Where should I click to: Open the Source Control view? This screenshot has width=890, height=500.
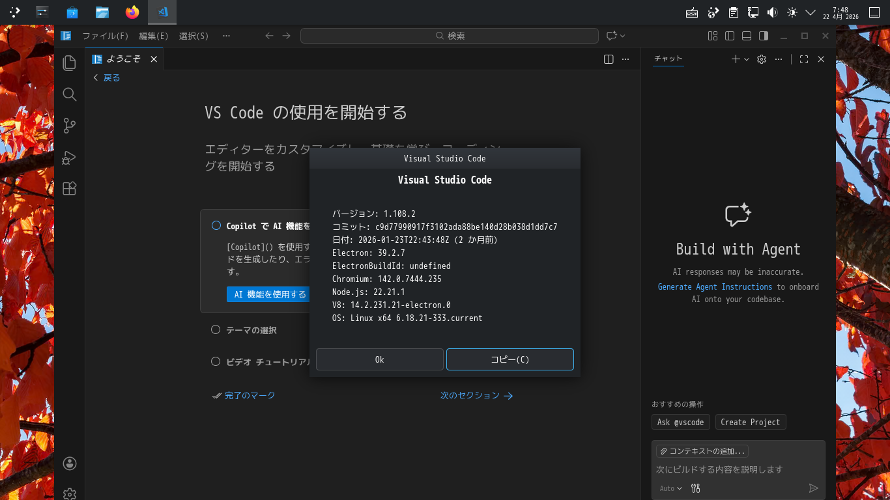[70, 126]
